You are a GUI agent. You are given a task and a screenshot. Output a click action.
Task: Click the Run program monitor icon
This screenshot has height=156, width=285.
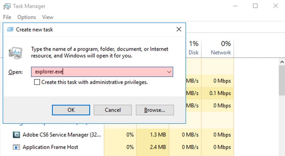[x=15, y=53]
